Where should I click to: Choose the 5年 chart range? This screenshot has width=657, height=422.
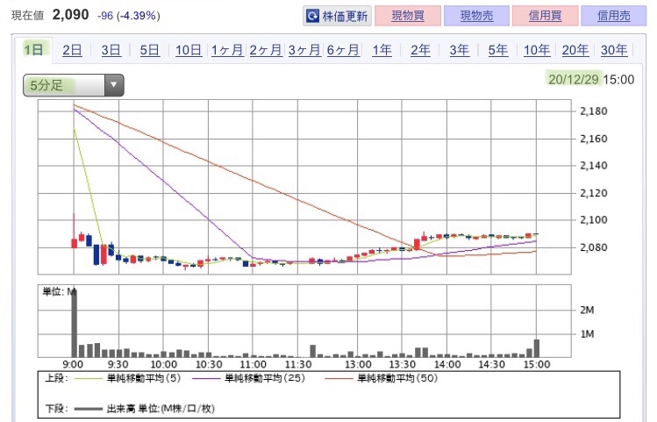point(497,50)
